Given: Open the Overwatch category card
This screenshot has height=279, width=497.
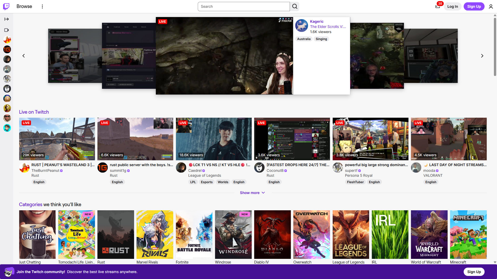Looking at the screenshot, I should coord(312,235).
